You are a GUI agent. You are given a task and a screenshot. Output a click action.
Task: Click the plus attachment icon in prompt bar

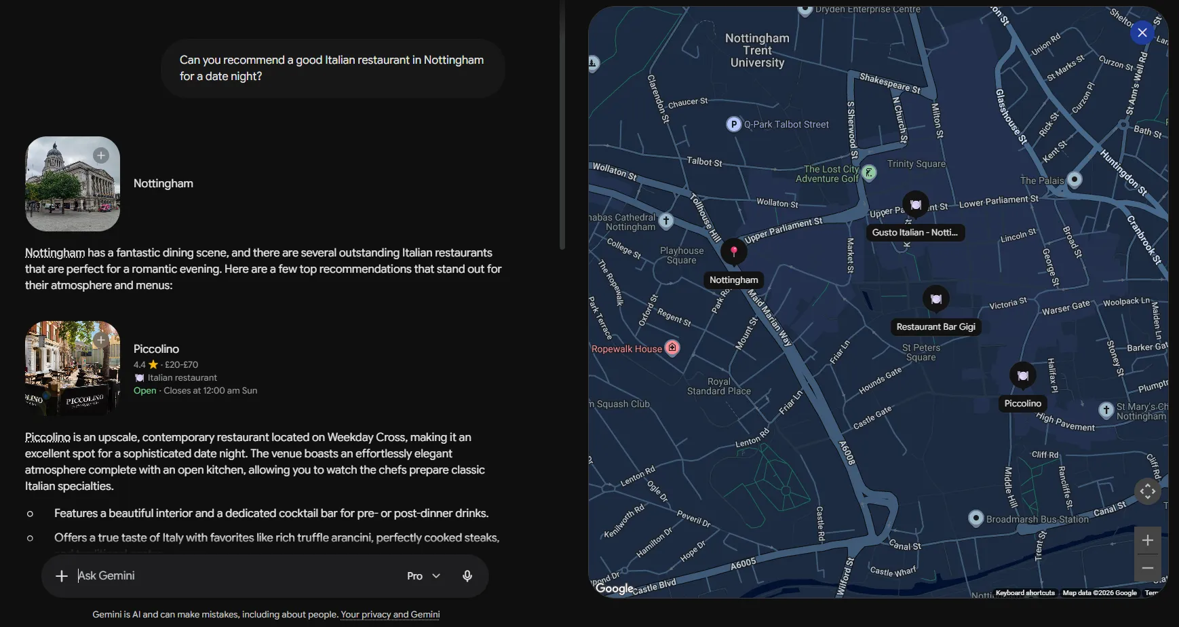coord(62,576)
